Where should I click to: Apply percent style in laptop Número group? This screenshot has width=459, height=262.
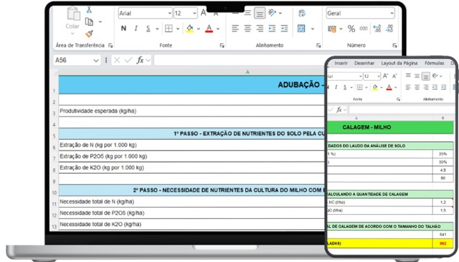point(351,28)
